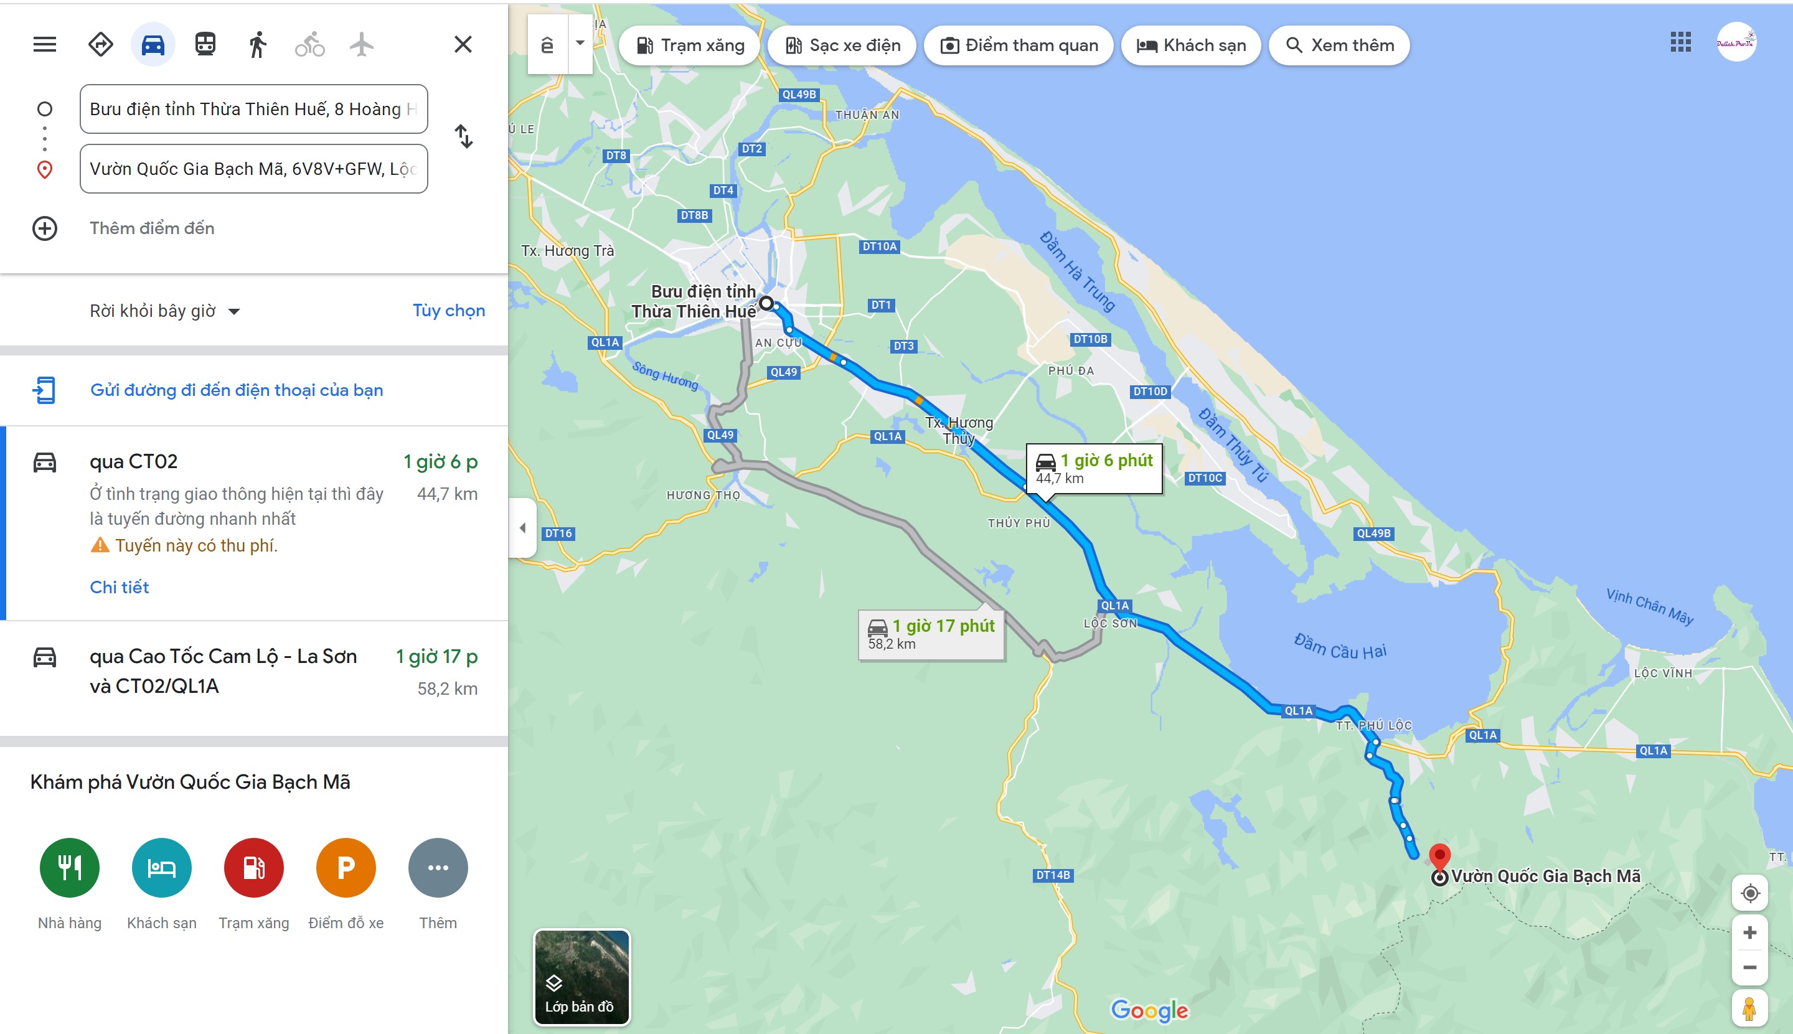Switch to public transit travel mode

pos(205,44)
